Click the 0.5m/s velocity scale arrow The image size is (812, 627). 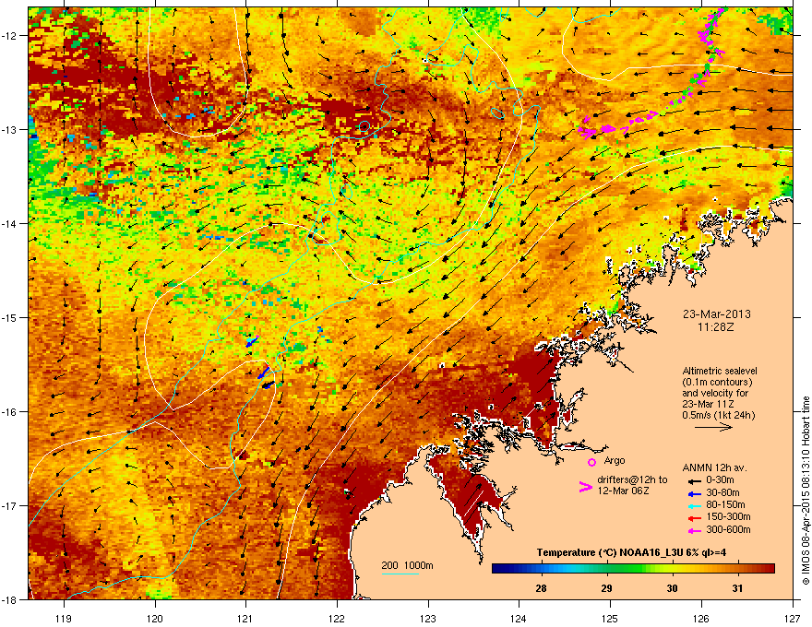pyautogui.click(x=713, y=427)
